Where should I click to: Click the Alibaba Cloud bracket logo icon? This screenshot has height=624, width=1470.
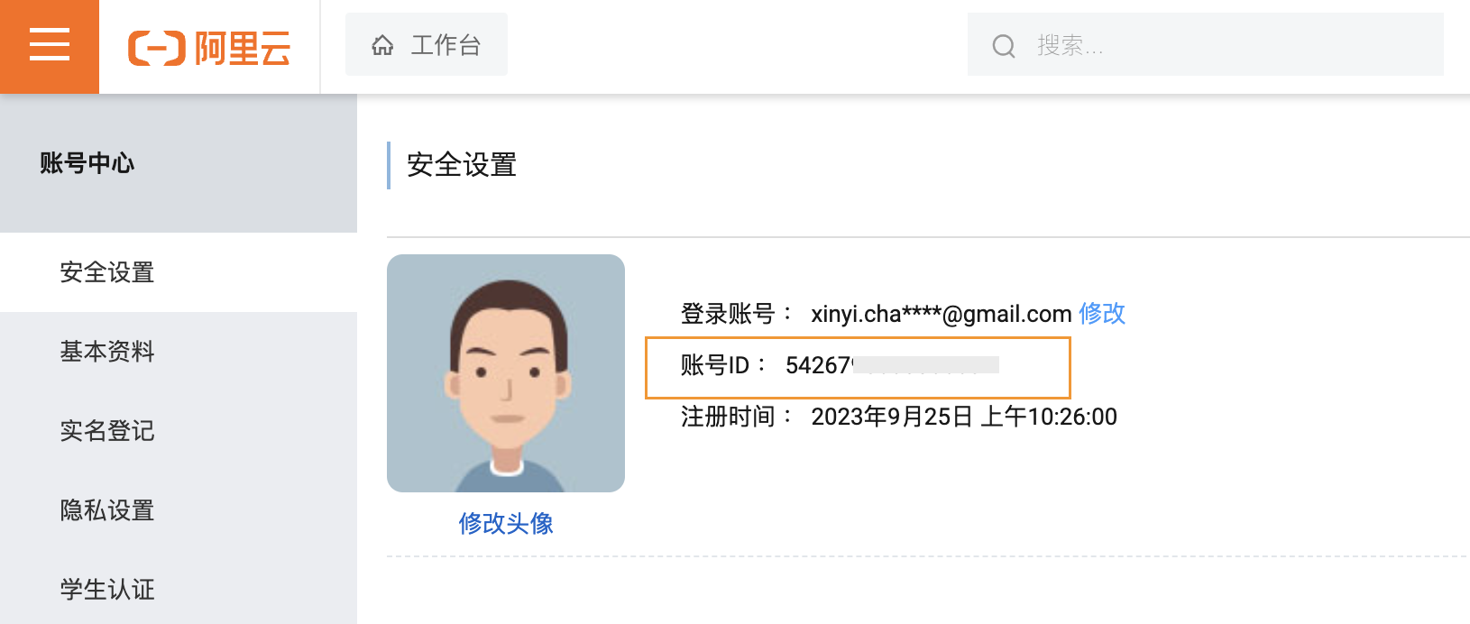click(x=157, y=48)
